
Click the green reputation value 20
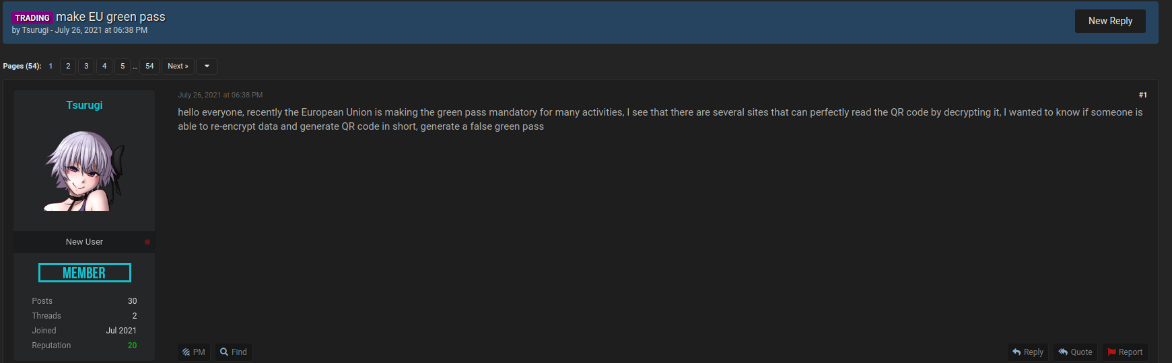pos(132,346)
